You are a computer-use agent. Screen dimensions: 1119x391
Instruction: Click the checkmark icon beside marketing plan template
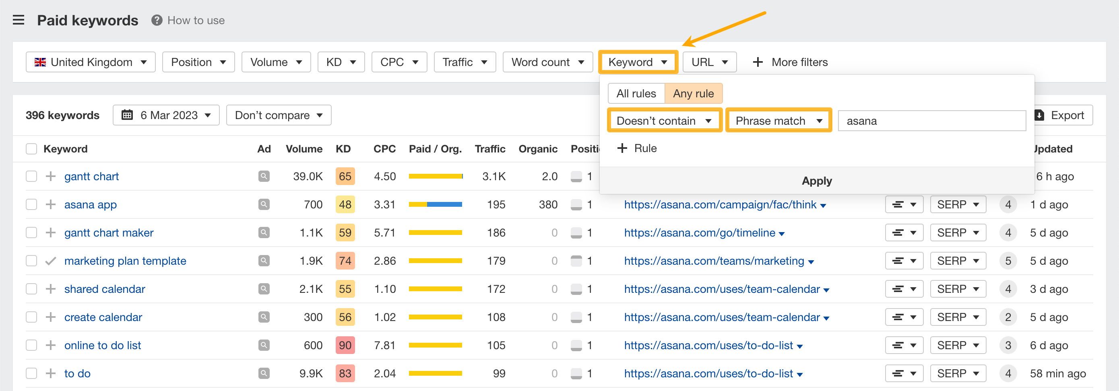[x=51, y=261]
